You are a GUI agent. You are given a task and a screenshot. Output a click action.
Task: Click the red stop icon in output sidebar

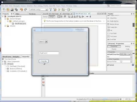[x=43, y=82]
